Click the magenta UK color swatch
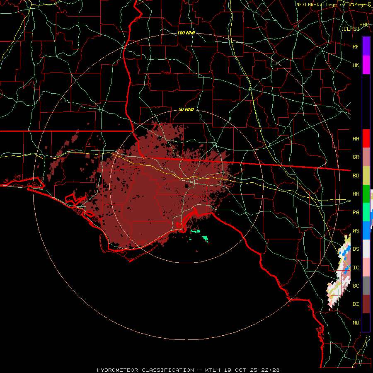This screenshot has height=373, width=373. pyautogui.click(x=366, y=65)
